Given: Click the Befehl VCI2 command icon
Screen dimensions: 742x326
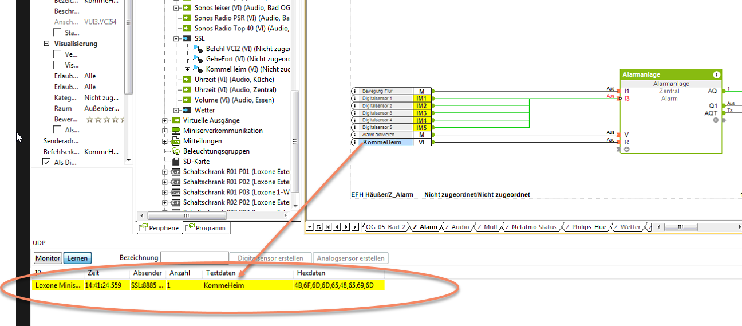Looking at the screenshot, I should (198, 49).
